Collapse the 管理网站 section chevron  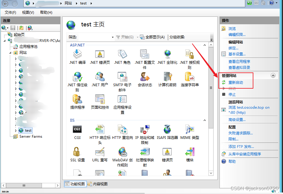273,76
